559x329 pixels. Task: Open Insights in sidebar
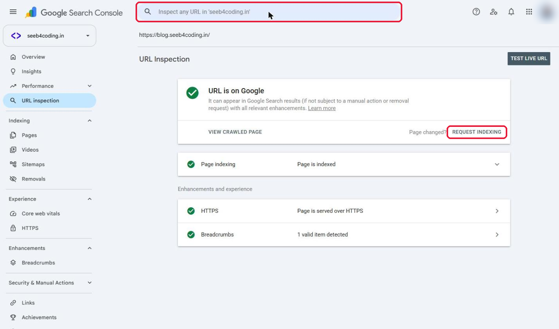pyautogui.click(x=49, y=71)
